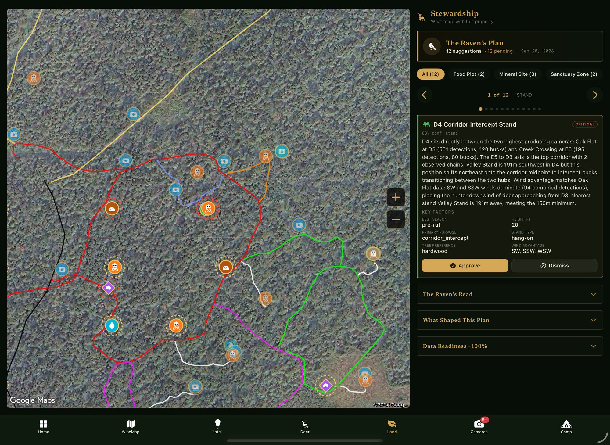This screenshot has width=610, height=445.
Task: Tap the brown mineral site marker with red ring
Action: (x=112, y=209)
